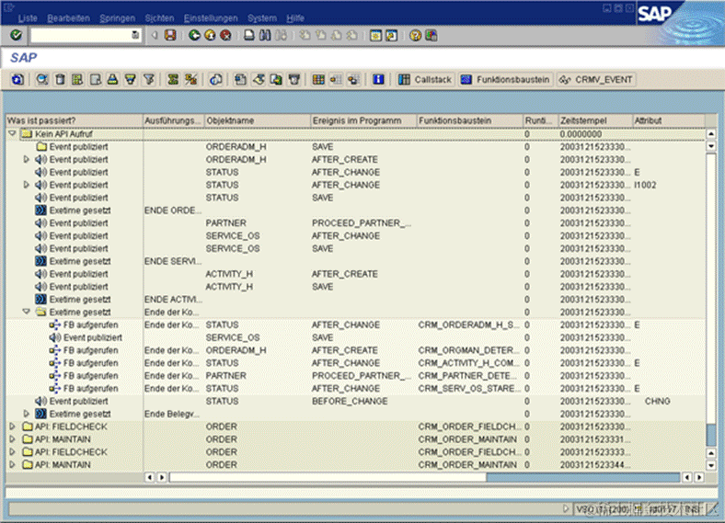
Task: Expand Event publiziert ORDERADM_H AFTER_CREATE row
Action: click(x=27, y=159)
